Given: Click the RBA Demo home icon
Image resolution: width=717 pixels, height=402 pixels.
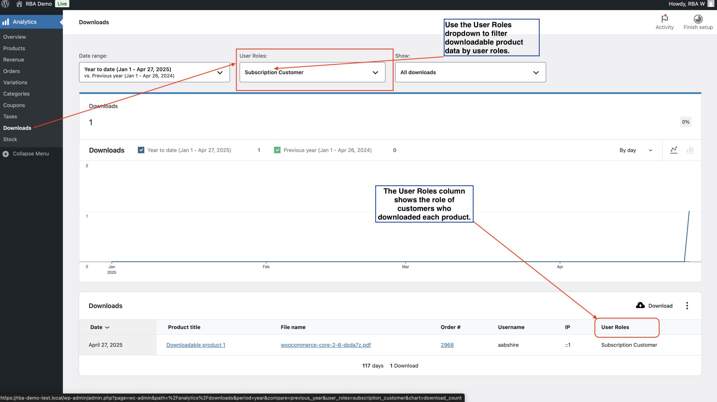Looking at the screenshot, I should 19,4.
